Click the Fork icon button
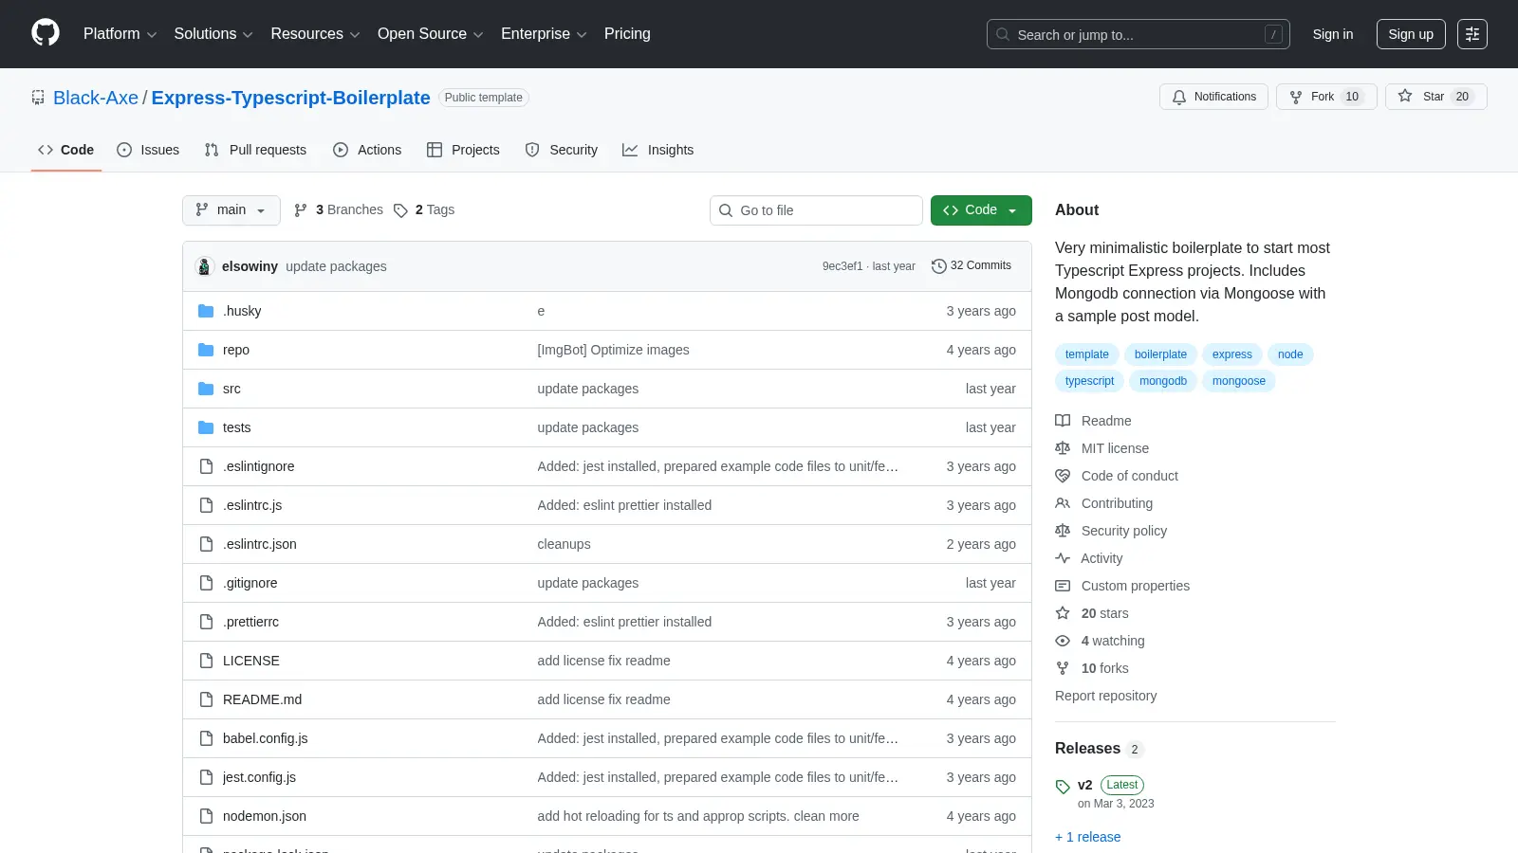Viewport: 1518px width, 853px height. point(1296,97)
